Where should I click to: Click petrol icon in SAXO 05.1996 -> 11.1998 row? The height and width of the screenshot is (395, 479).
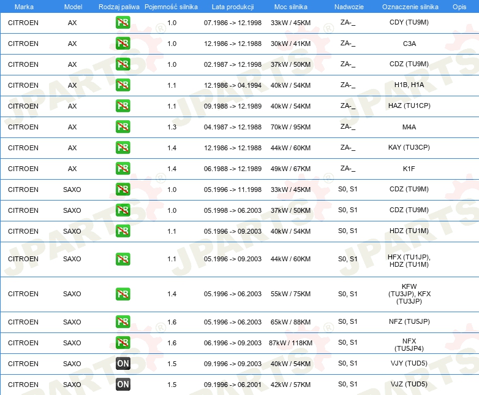[x=123, y=189]
